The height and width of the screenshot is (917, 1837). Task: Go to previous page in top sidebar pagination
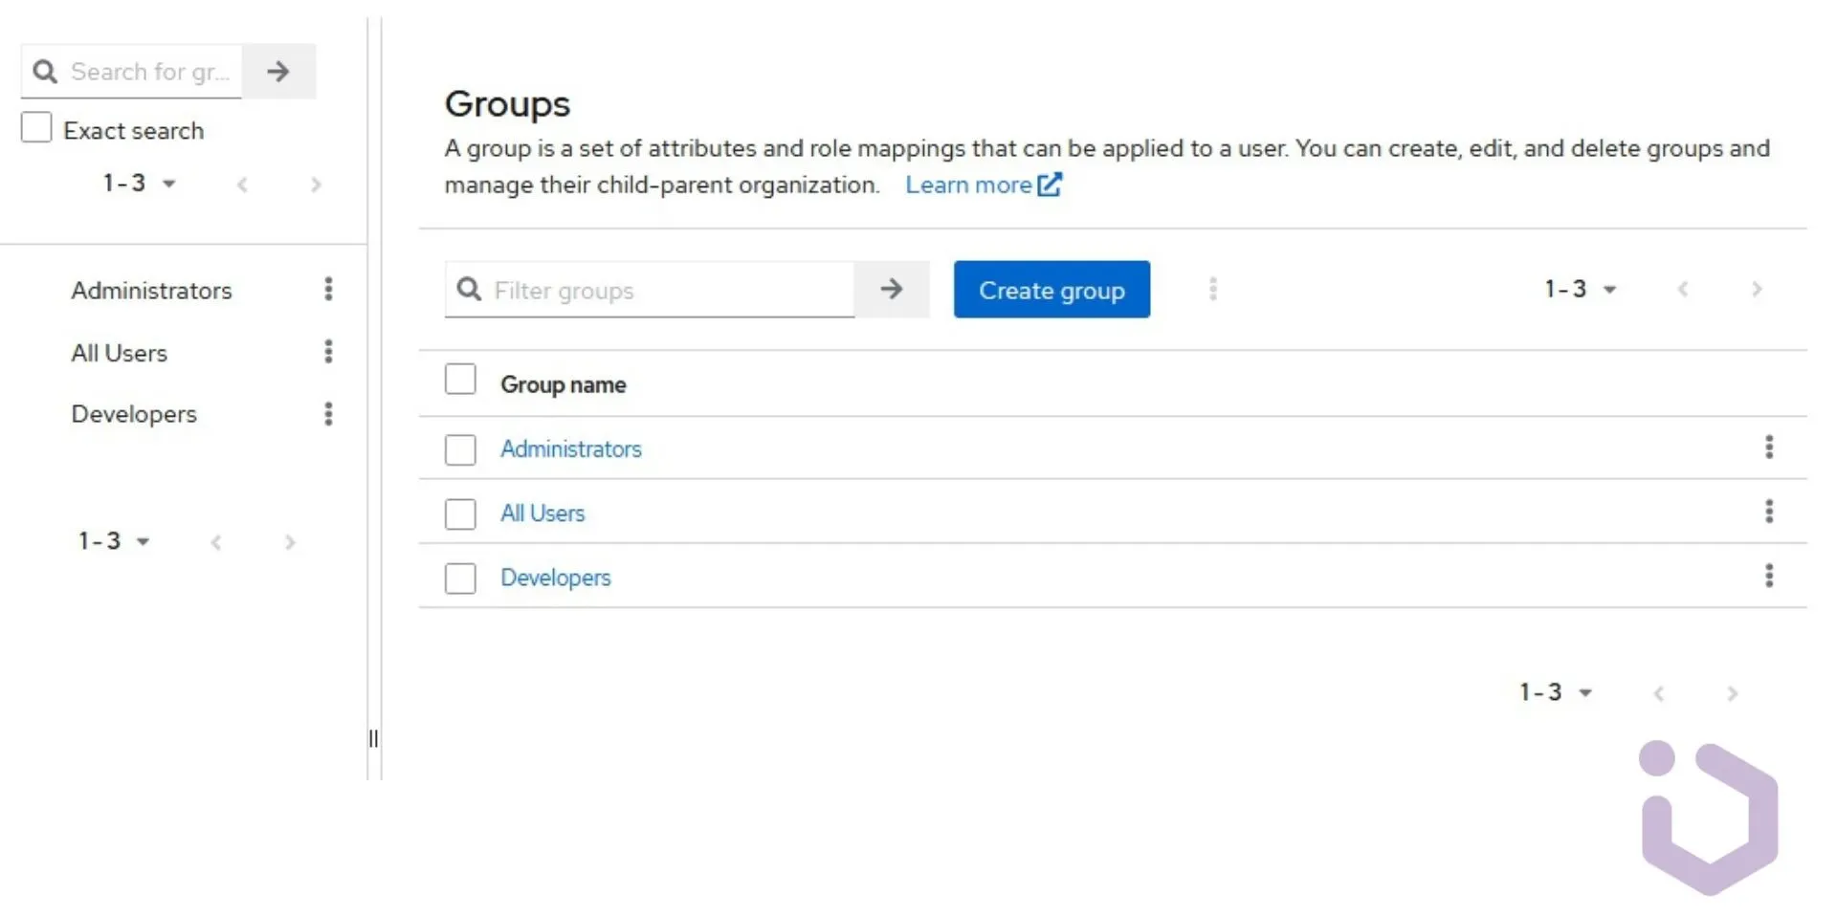[243, 185]
